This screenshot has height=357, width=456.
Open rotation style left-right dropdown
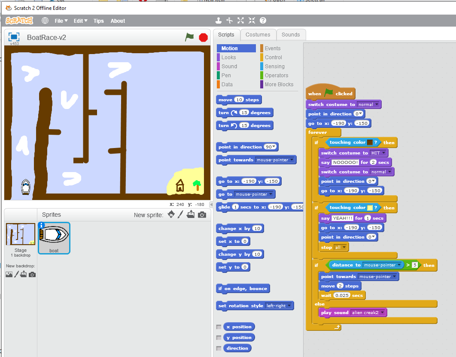click(x=290, y=306)
